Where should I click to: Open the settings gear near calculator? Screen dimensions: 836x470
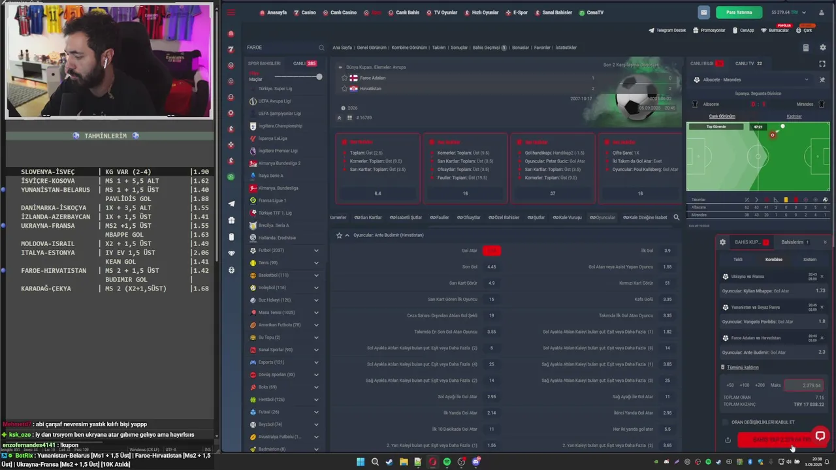click(x=822, y=48)
